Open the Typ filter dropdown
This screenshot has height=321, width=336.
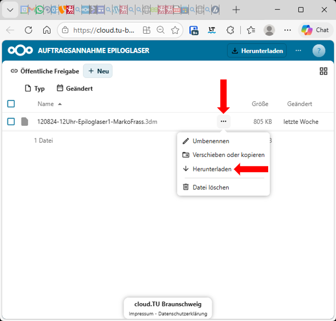click(x=35, y=88)
